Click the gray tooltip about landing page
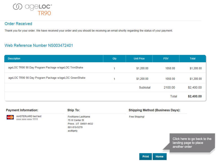The image size is (217, 161). click(x=192, y=143)
